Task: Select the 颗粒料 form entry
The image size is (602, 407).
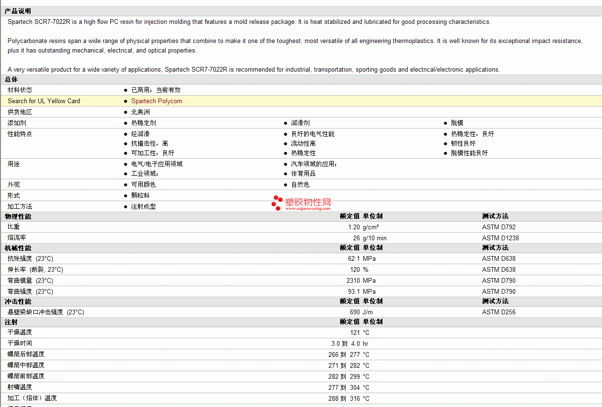Action: (140, 195)
